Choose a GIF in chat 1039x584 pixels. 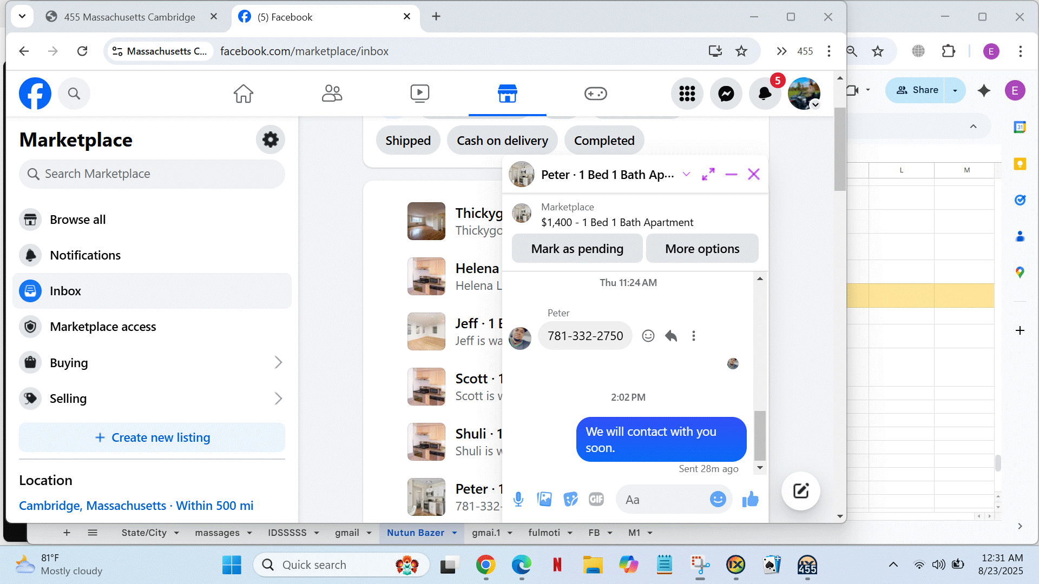596,499
